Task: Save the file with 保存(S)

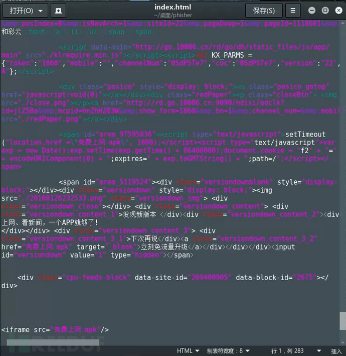Action: point(264,11)
